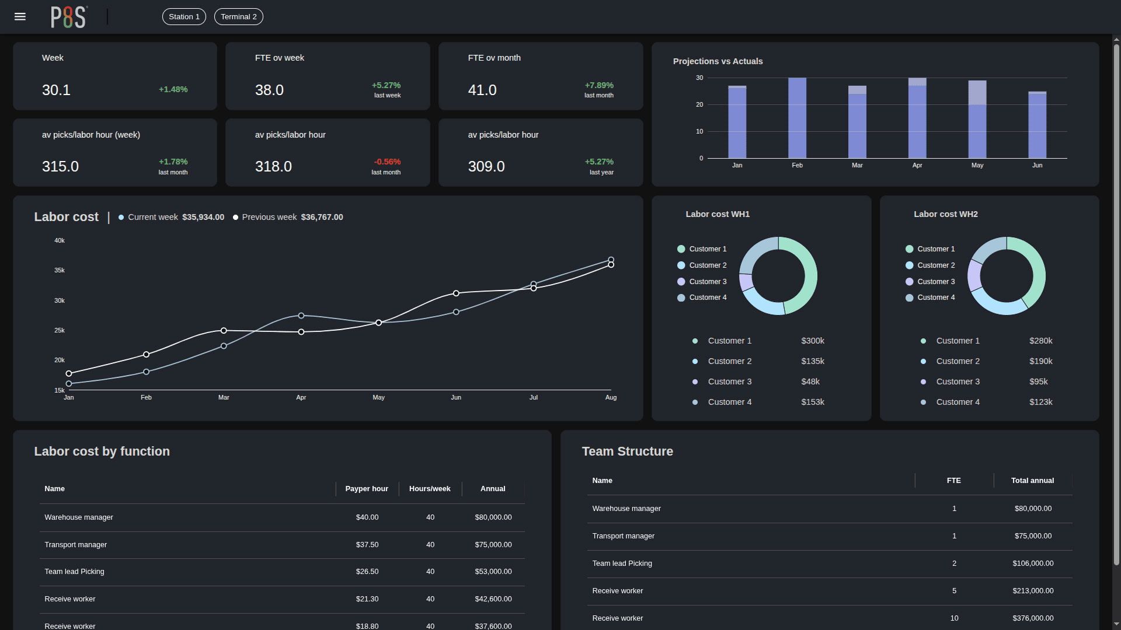This screenshot has height=630, width=1121.
Task: Open the hamburger menu icon
Action: pyautogui.click(x=20, y=16)
